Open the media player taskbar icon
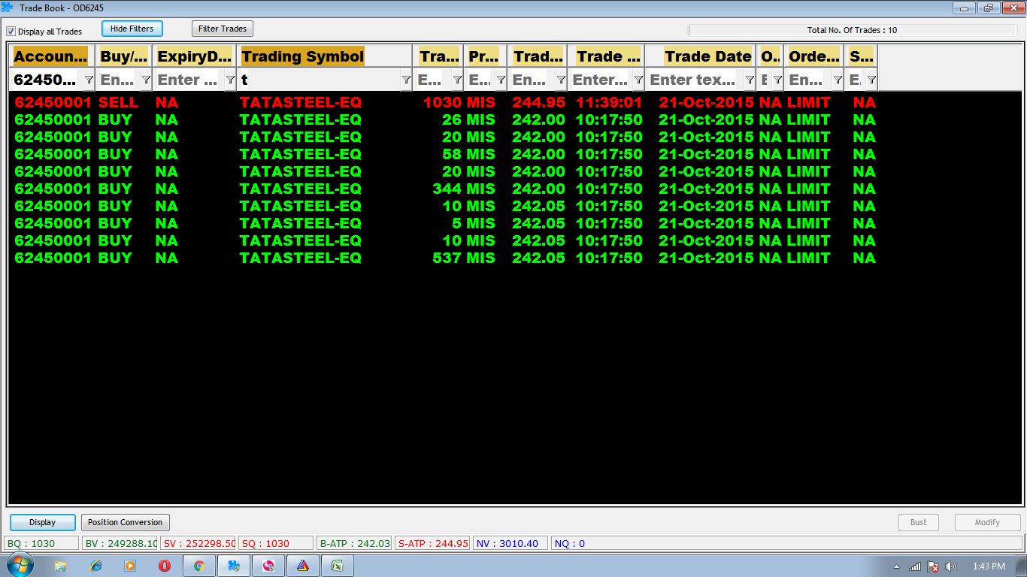The image size is (1027, 577). [130, 566]
